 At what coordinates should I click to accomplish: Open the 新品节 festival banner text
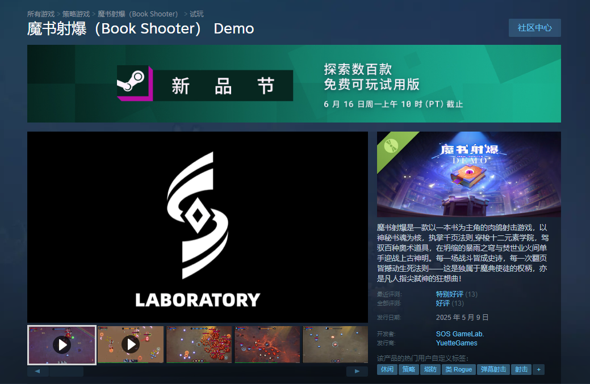pyautogui.click(x=223, y=86)
